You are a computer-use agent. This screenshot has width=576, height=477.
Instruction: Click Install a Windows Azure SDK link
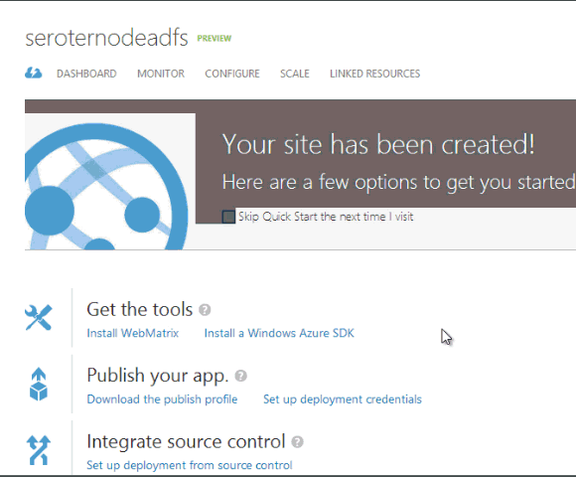click(x=279, y=333)
